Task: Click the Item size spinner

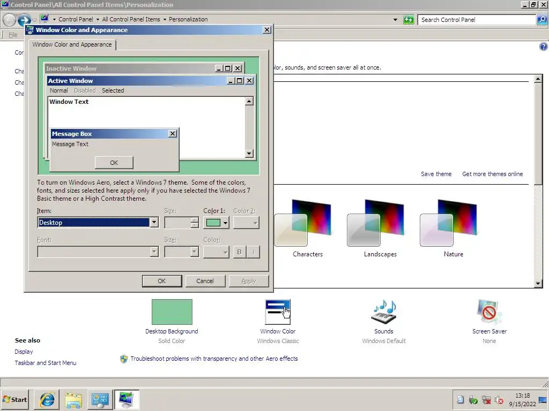Action: 195,223
